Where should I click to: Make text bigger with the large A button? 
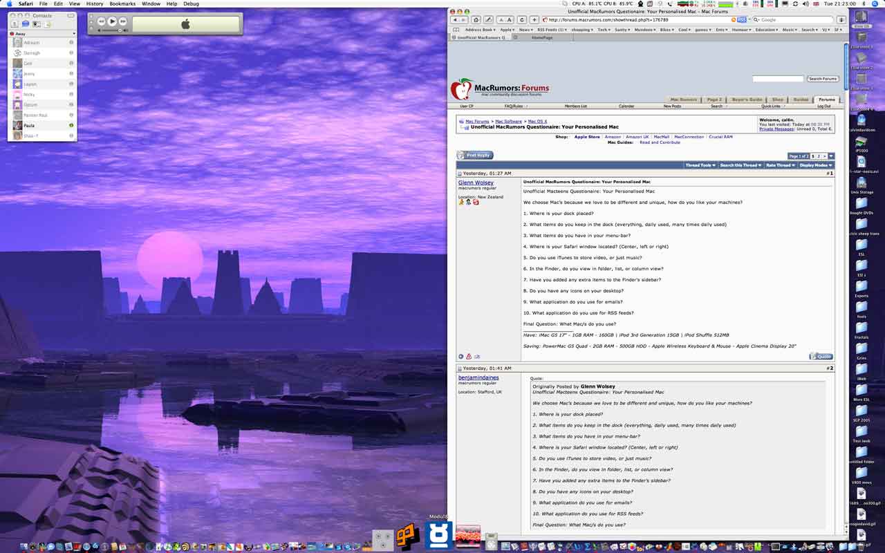coord(510,20)
